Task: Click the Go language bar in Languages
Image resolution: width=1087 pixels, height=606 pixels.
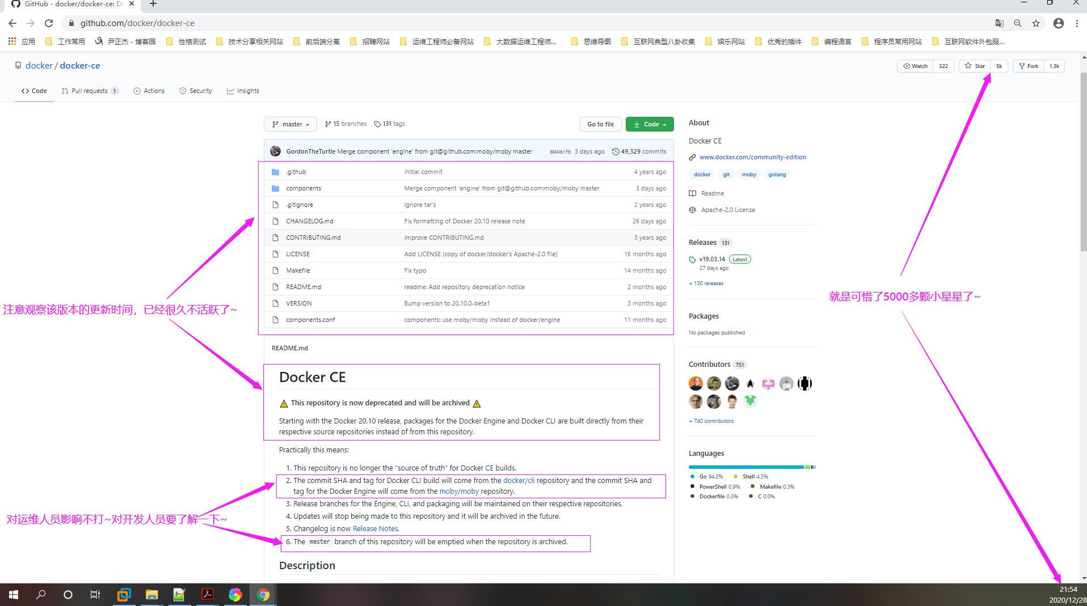Action: [x=745, y=467]
